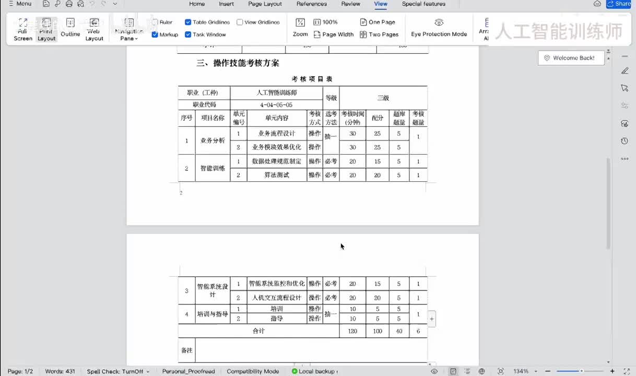Set zoom to 100%
The width and height of the screenshot is (636, 376).
click(x=326, y=22)
